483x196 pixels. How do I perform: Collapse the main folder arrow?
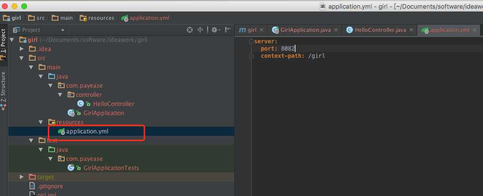click(x=31, y=67)
